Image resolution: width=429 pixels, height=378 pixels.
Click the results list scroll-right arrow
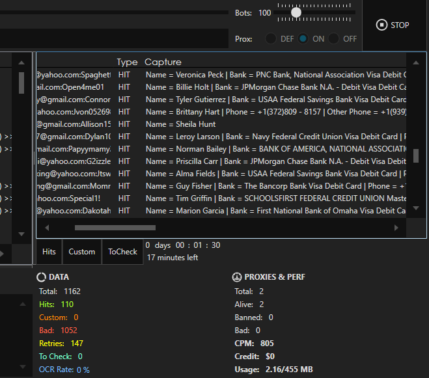click(396, 228)
